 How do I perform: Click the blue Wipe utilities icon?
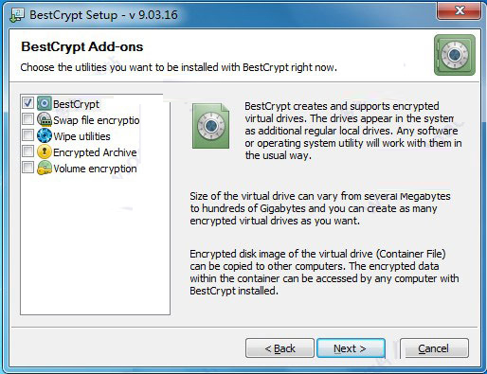pos(45,135)
